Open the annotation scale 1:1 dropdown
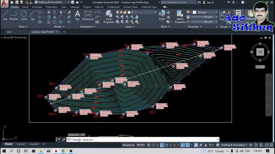Screen dimensions: 275x154 [x=211, y=145]
